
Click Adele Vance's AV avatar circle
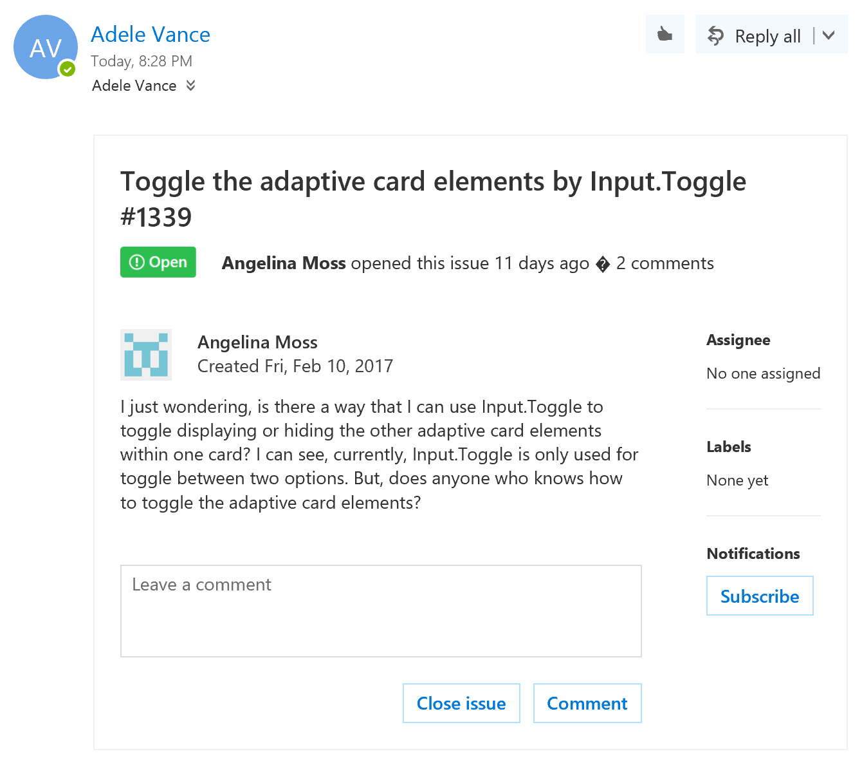coord(45,47)
